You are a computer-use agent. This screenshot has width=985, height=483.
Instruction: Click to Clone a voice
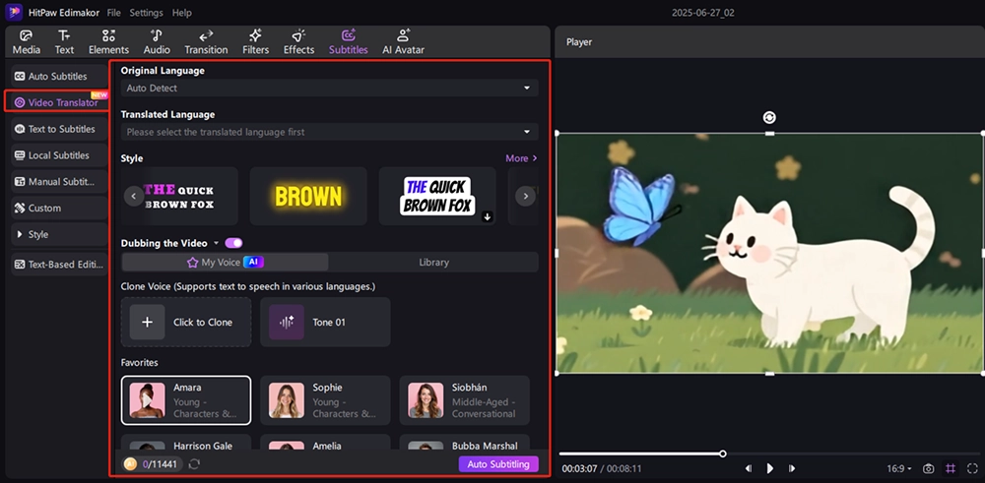[x=186, y=322]
